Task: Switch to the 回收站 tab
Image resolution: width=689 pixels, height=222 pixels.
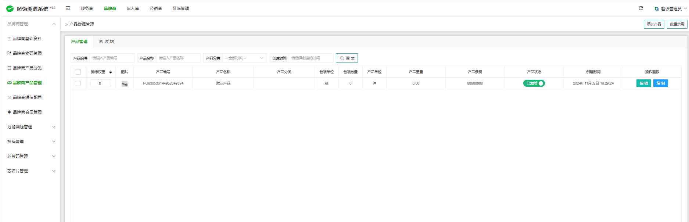Action: tap(107, 42)
